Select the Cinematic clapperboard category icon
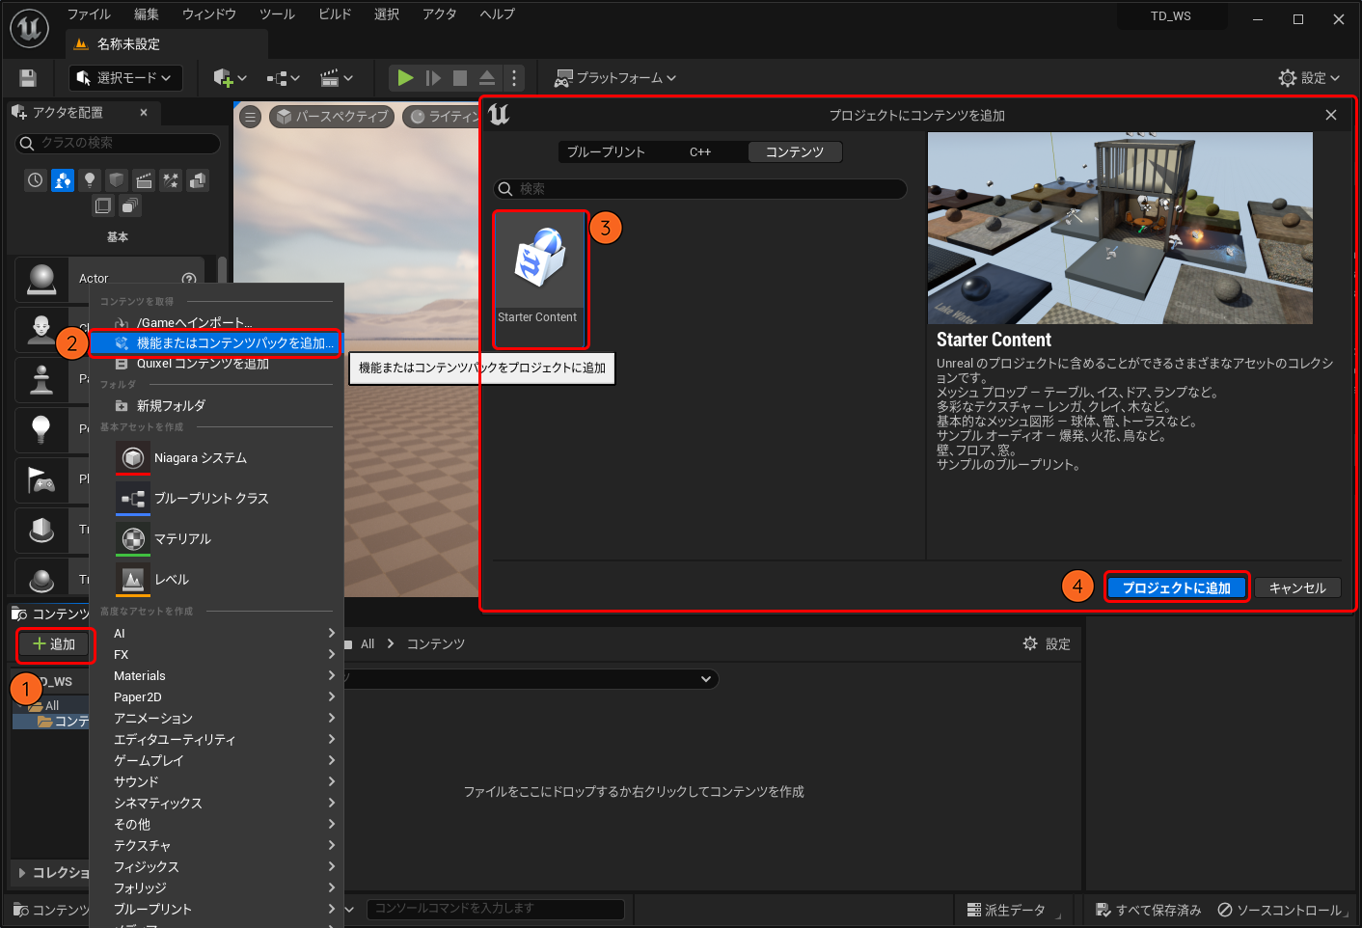1362x928 pixels. [144, 180]
